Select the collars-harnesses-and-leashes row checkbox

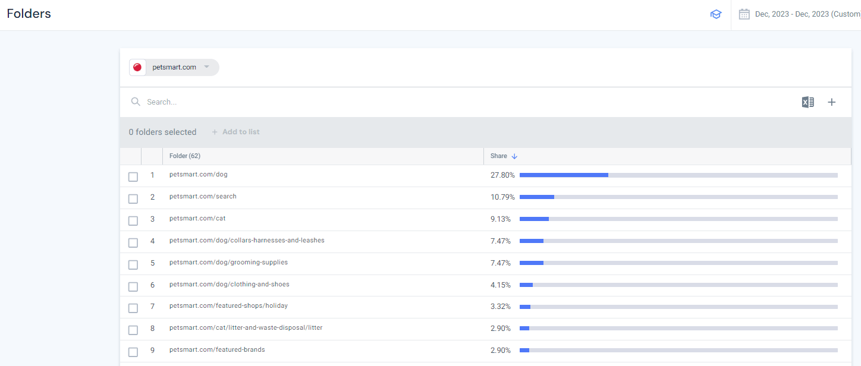[x=133, y=242]
